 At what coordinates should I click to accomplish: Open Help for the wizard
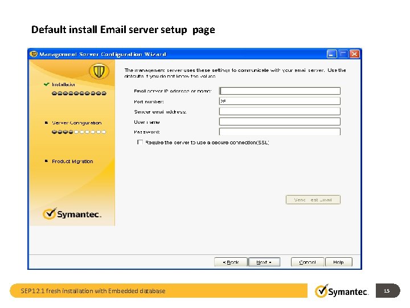[339, 262]
